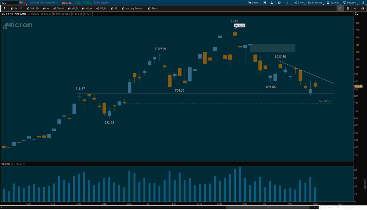The height and width of the screenshot is (210, 367).
Task: Select the 1Y : 1D chart preset
Action: [x=17, y=9]
